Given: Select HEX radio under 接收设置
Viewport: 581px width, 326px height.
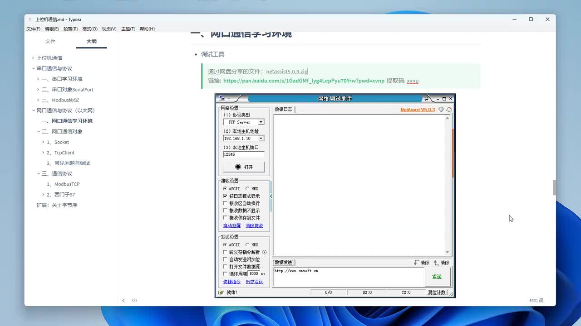Looking at the screenshot, I should [247, 189].
